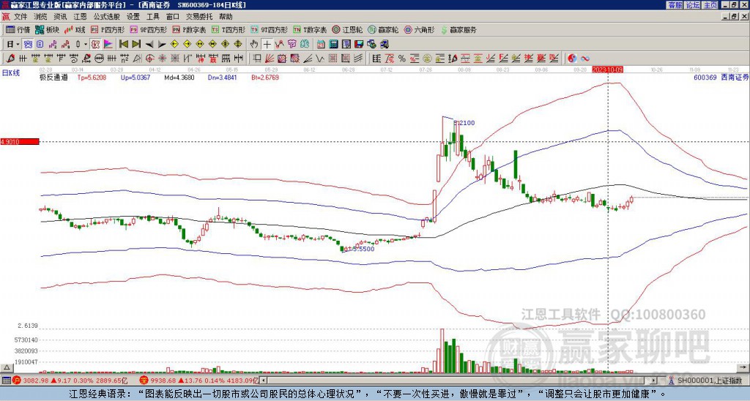The height and width of the screenshot is (401, 750).
Task: Select the red pencil drawing tool
Action: tap(10, 59)
